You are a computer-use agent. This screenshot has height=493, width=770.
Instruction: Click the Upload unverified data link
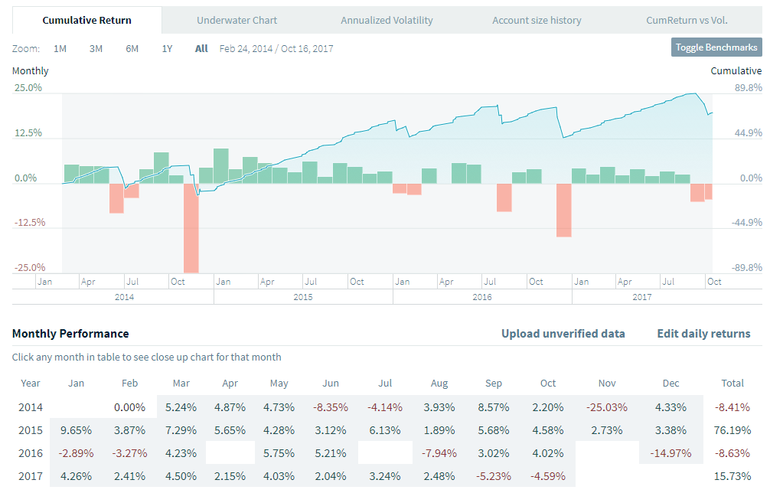point(563,334)
